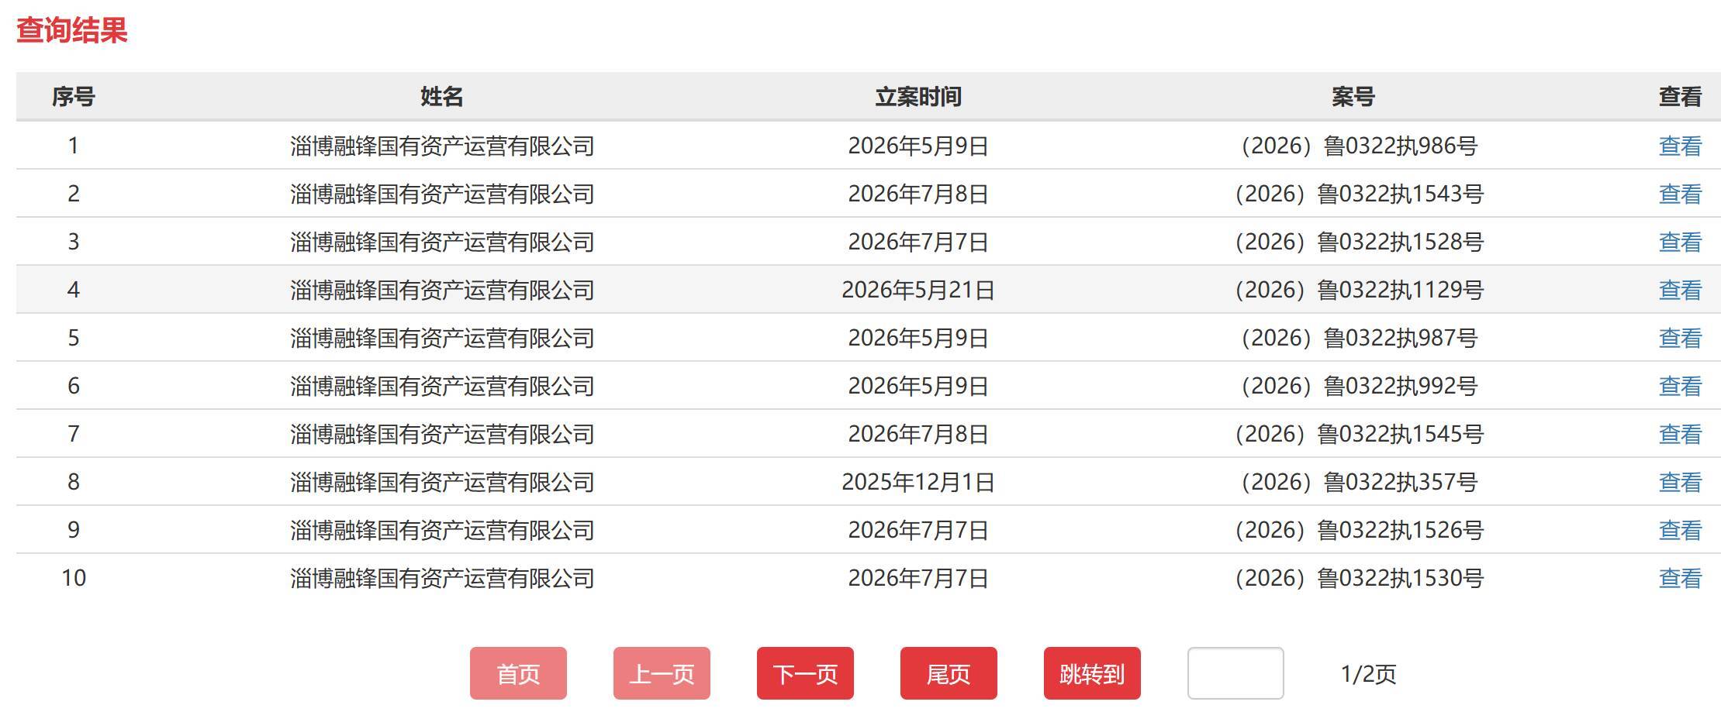Screen dimensions: 1721x712
Task: Select case number (2026)鲁0322执1129号
Action: 1359,290
